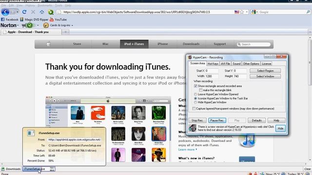Enable make this rectangle blink
Image resolution: width=312 pixels, height=175 pixels.
pos(200,90)
